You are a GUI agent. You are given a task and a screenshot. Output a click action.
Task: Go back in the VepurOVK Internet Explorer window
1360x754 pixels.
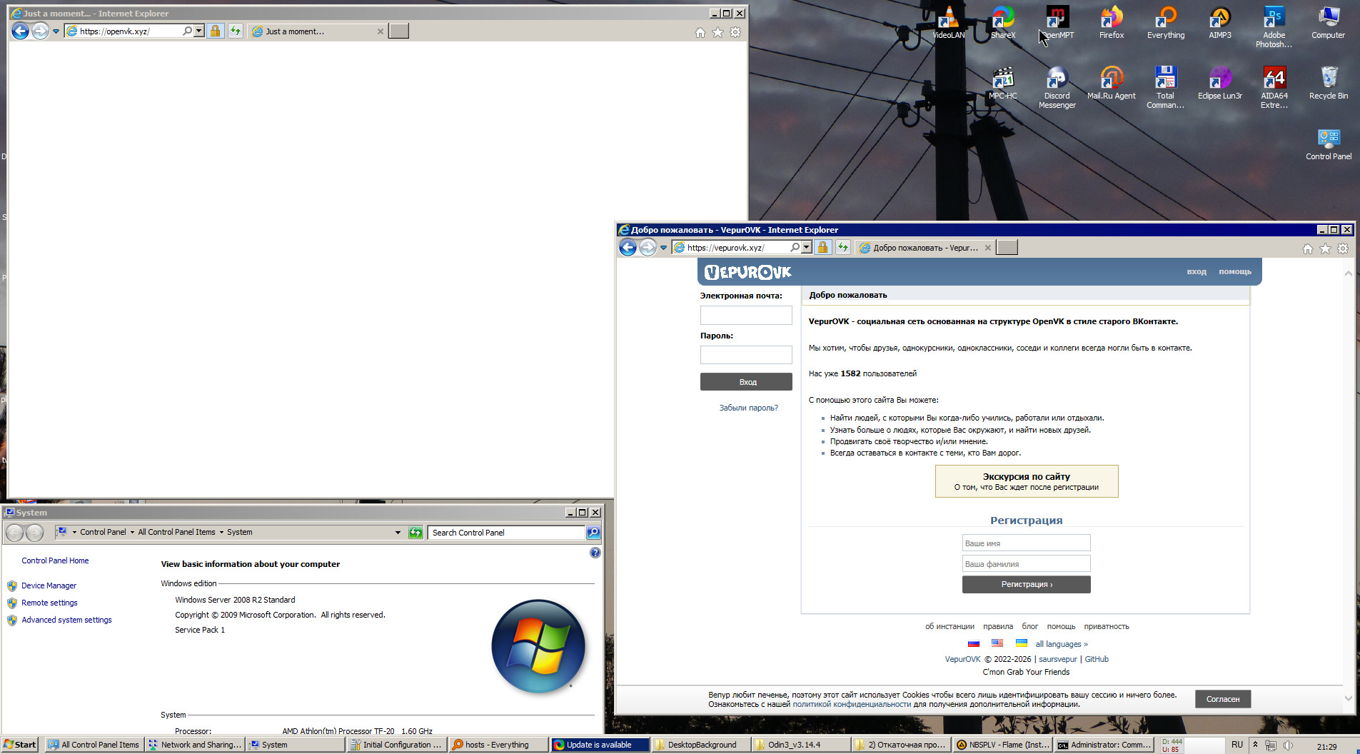click(x=628, y=248)
